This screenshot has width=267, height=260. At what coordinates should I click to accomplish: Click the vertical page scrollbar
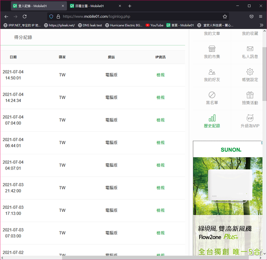point(264,74)
